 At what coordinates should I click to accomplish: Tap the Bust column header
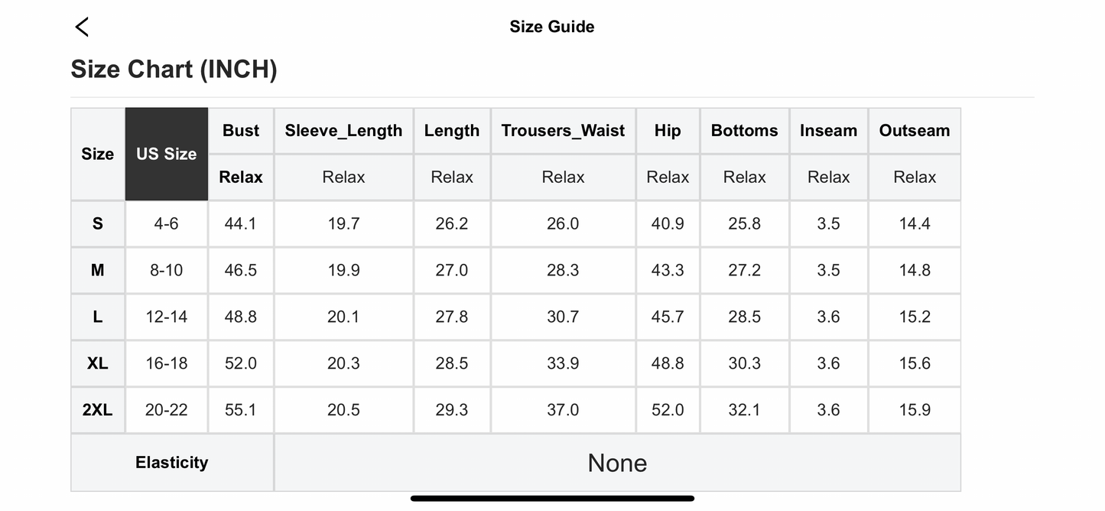241,131
